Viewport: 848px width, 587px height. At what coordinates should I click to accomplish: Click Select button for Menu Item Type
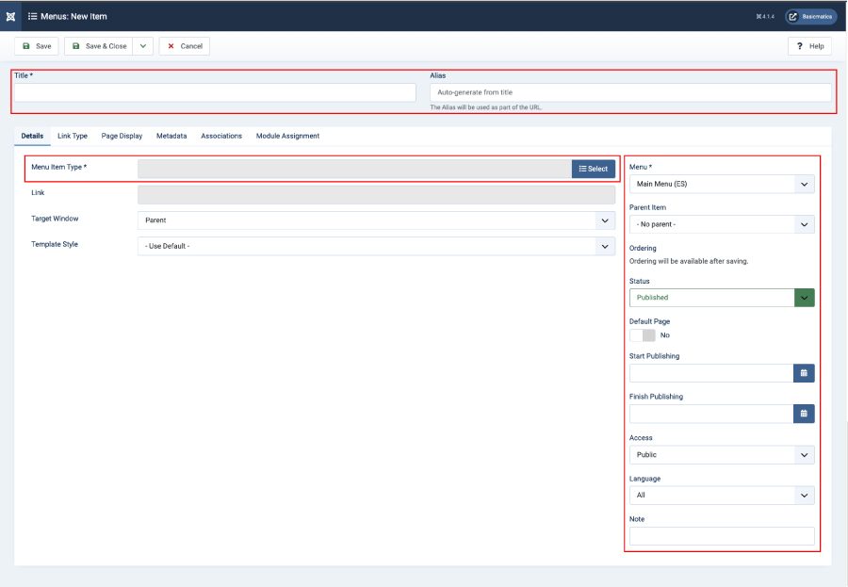coord(594,169)
